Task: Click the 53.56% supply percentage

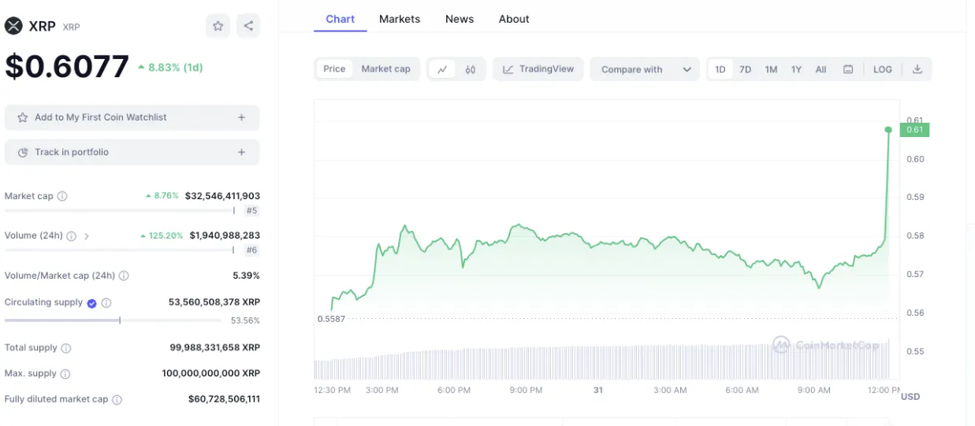Action: coord(245,320)
